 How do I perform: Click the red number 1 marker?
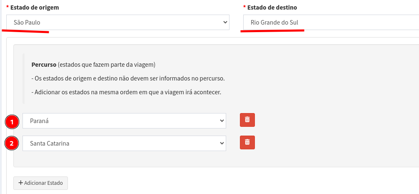point(12,122)
